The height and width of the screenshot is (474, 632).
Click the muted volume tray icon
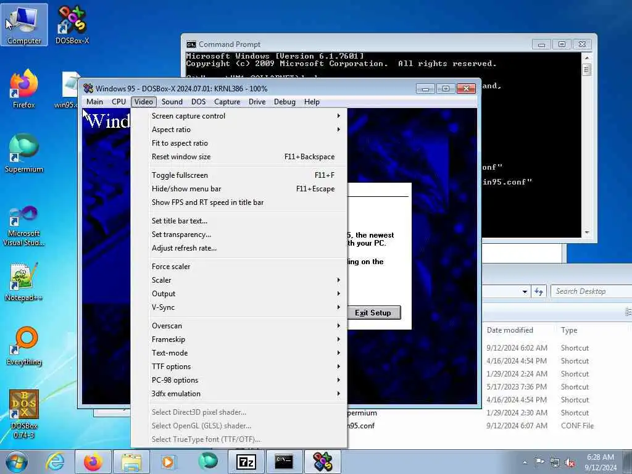[570, 463]
